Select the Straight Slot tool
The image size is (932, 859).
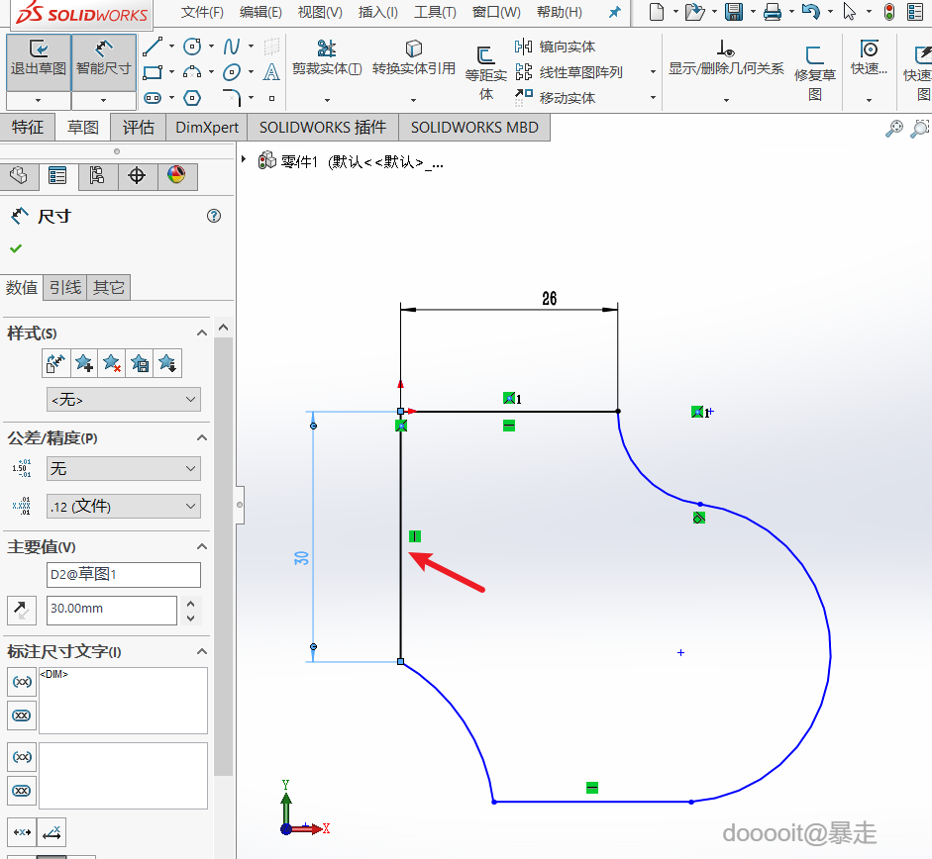click(x=153, y=97)
